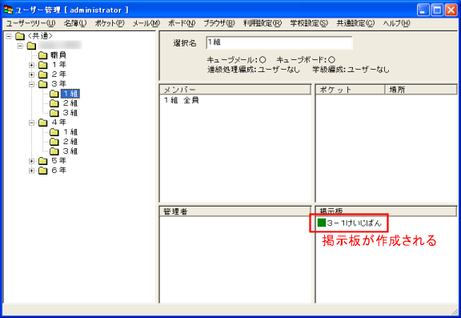Image resolution: width=461 pixels, height=318 pixels.
Task: Click the 職員 folder icon
Action: point(43,55)
